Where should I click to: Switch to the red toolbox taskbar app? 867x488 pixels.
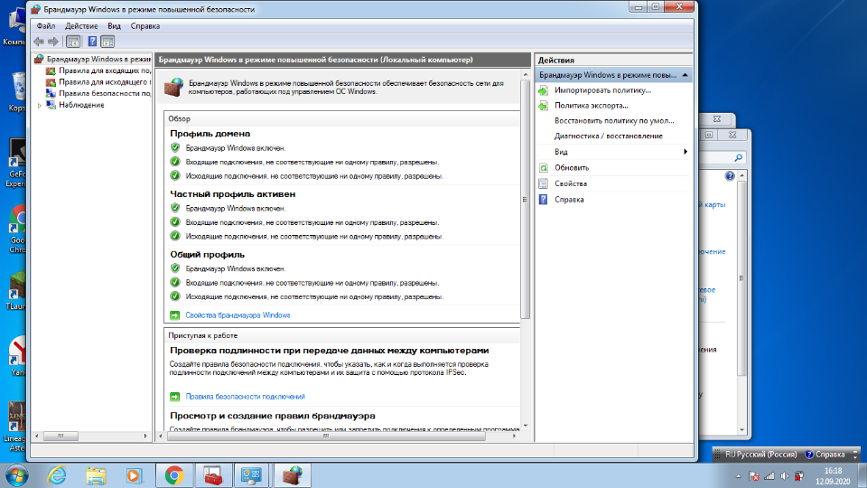coord(213,475)
